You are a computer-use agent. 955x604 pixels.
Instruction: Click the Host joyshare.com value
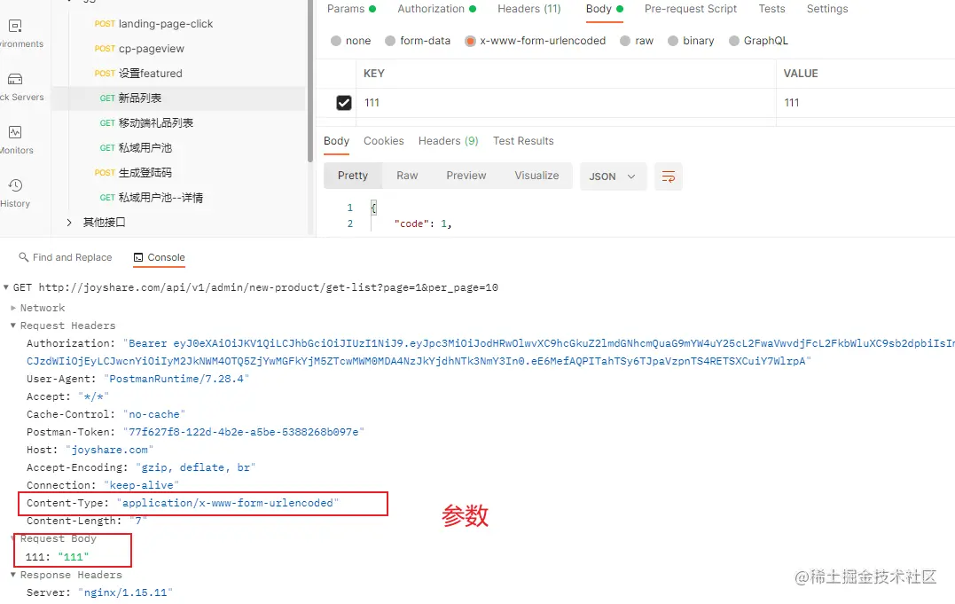click(x=110, y=450)
